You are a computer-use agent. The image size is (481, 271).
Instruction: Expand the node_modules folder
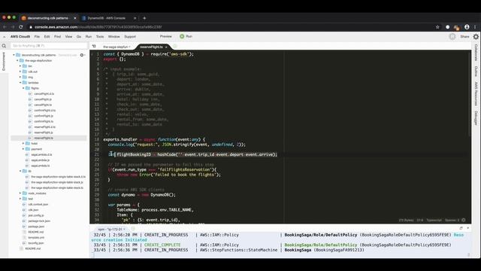[x=20, y=193]
